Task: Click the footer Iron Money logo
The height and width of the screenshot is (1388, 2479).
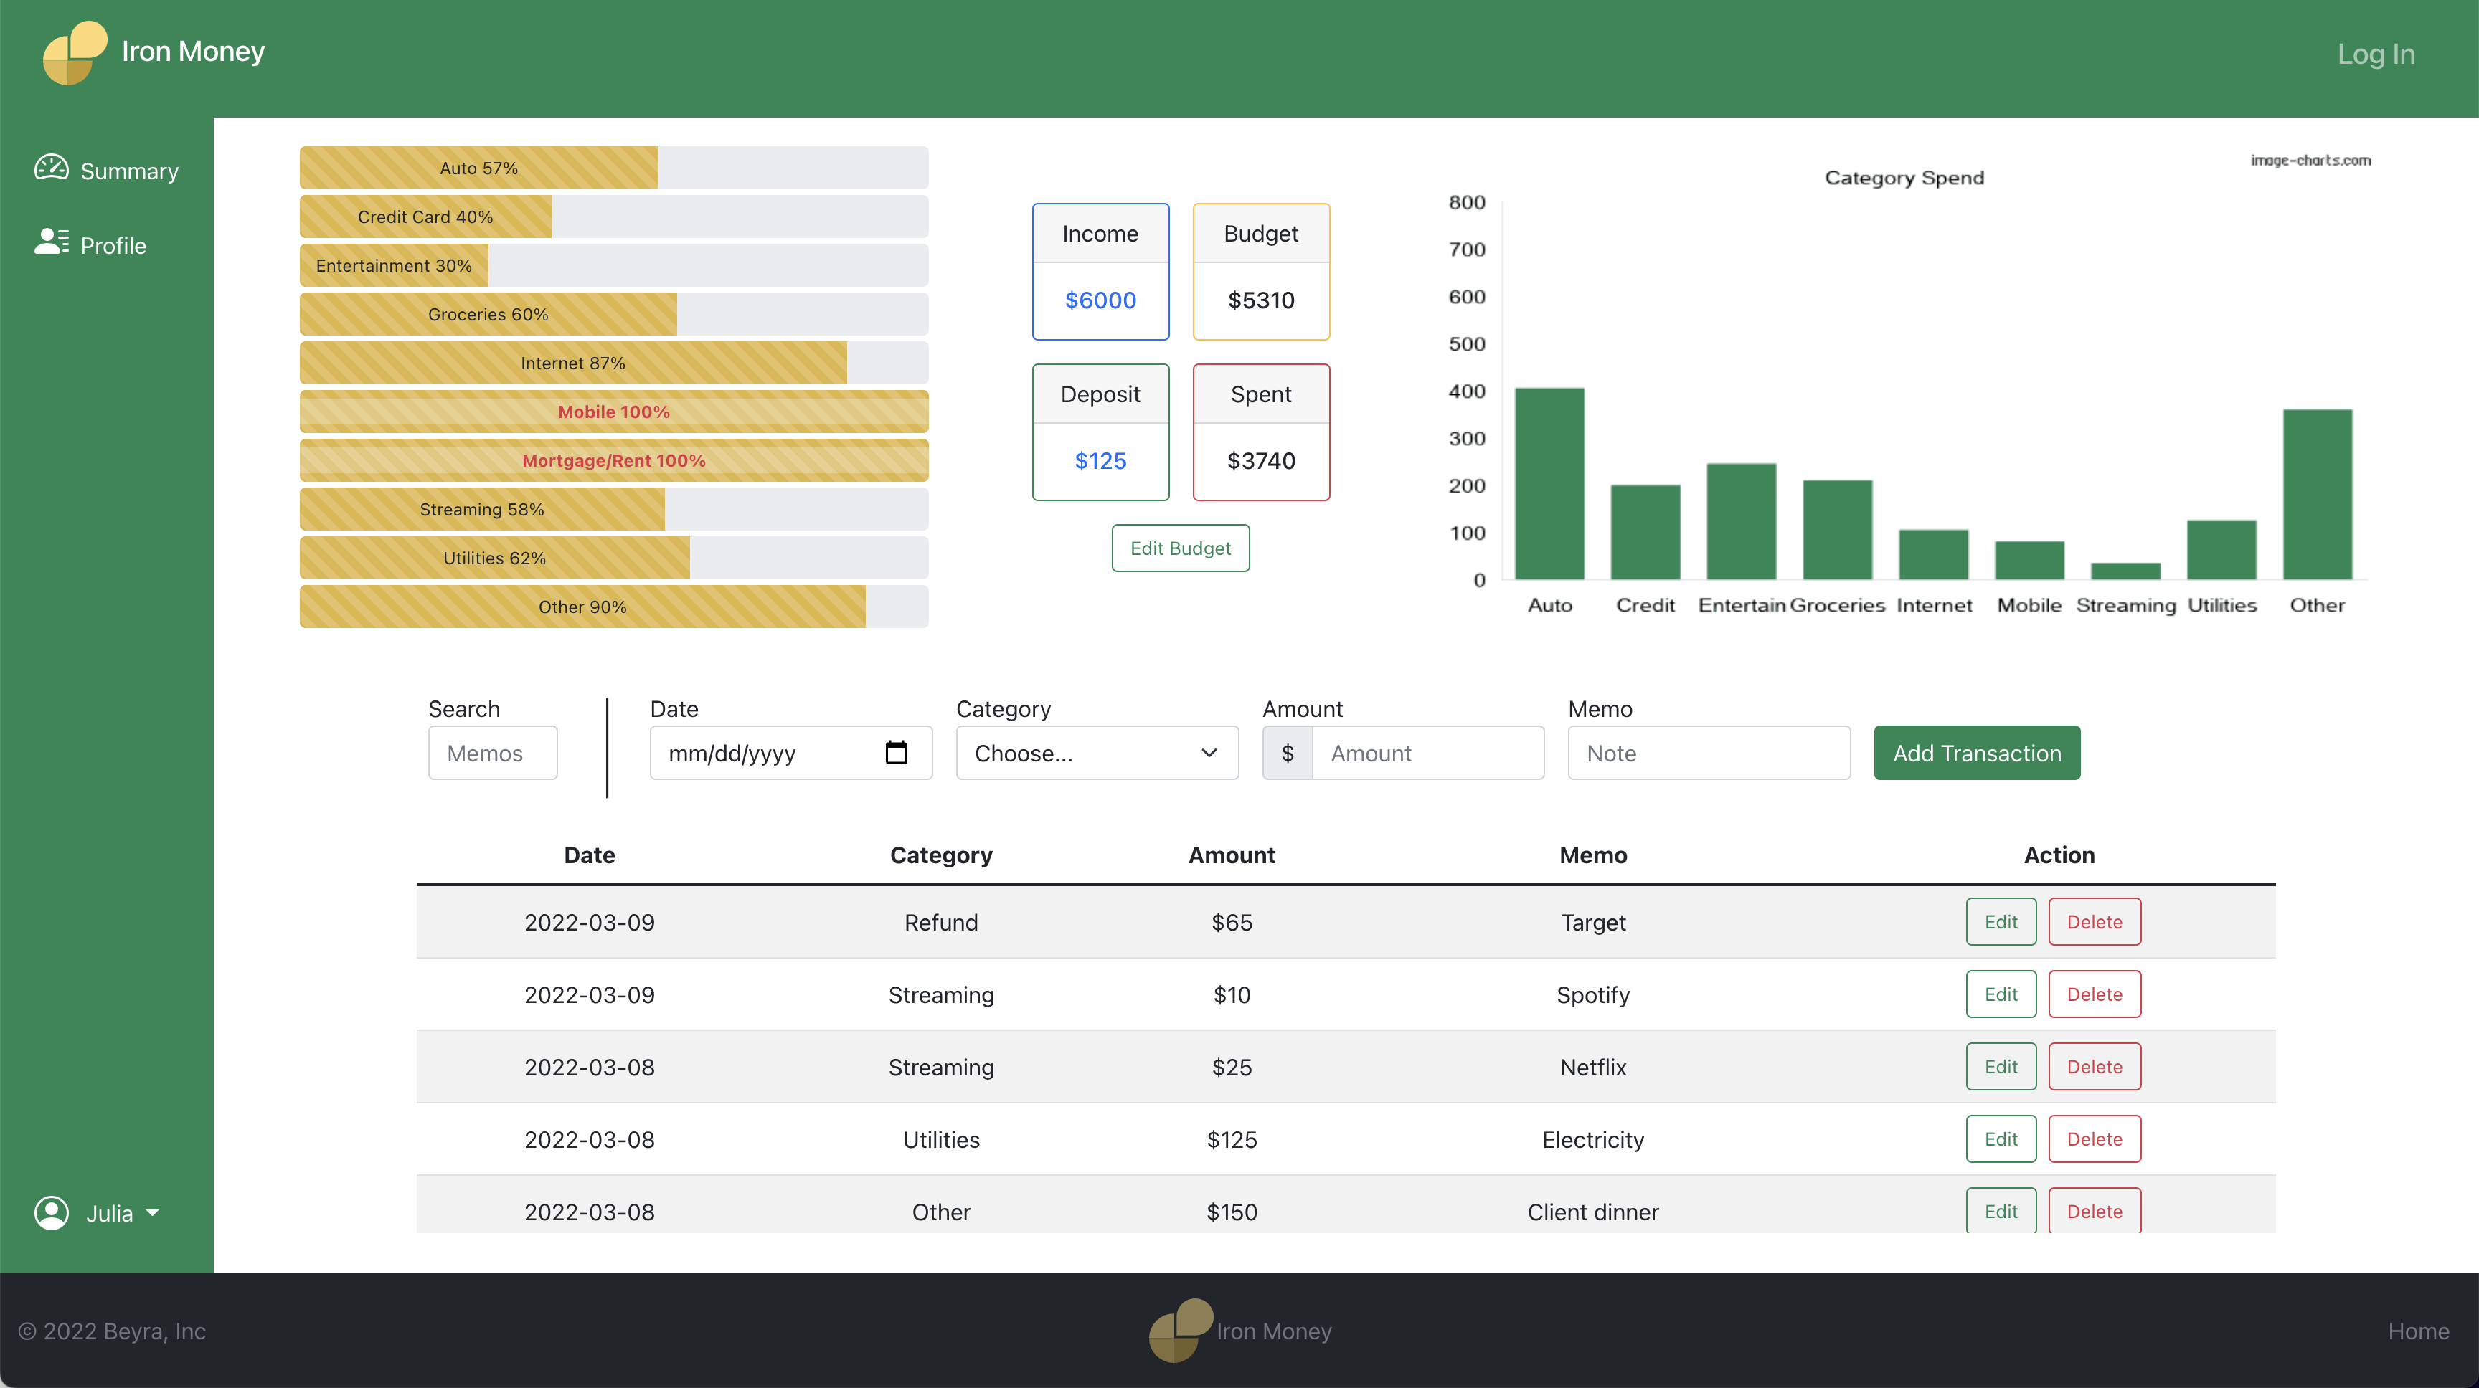Action: (1181, 1331)
